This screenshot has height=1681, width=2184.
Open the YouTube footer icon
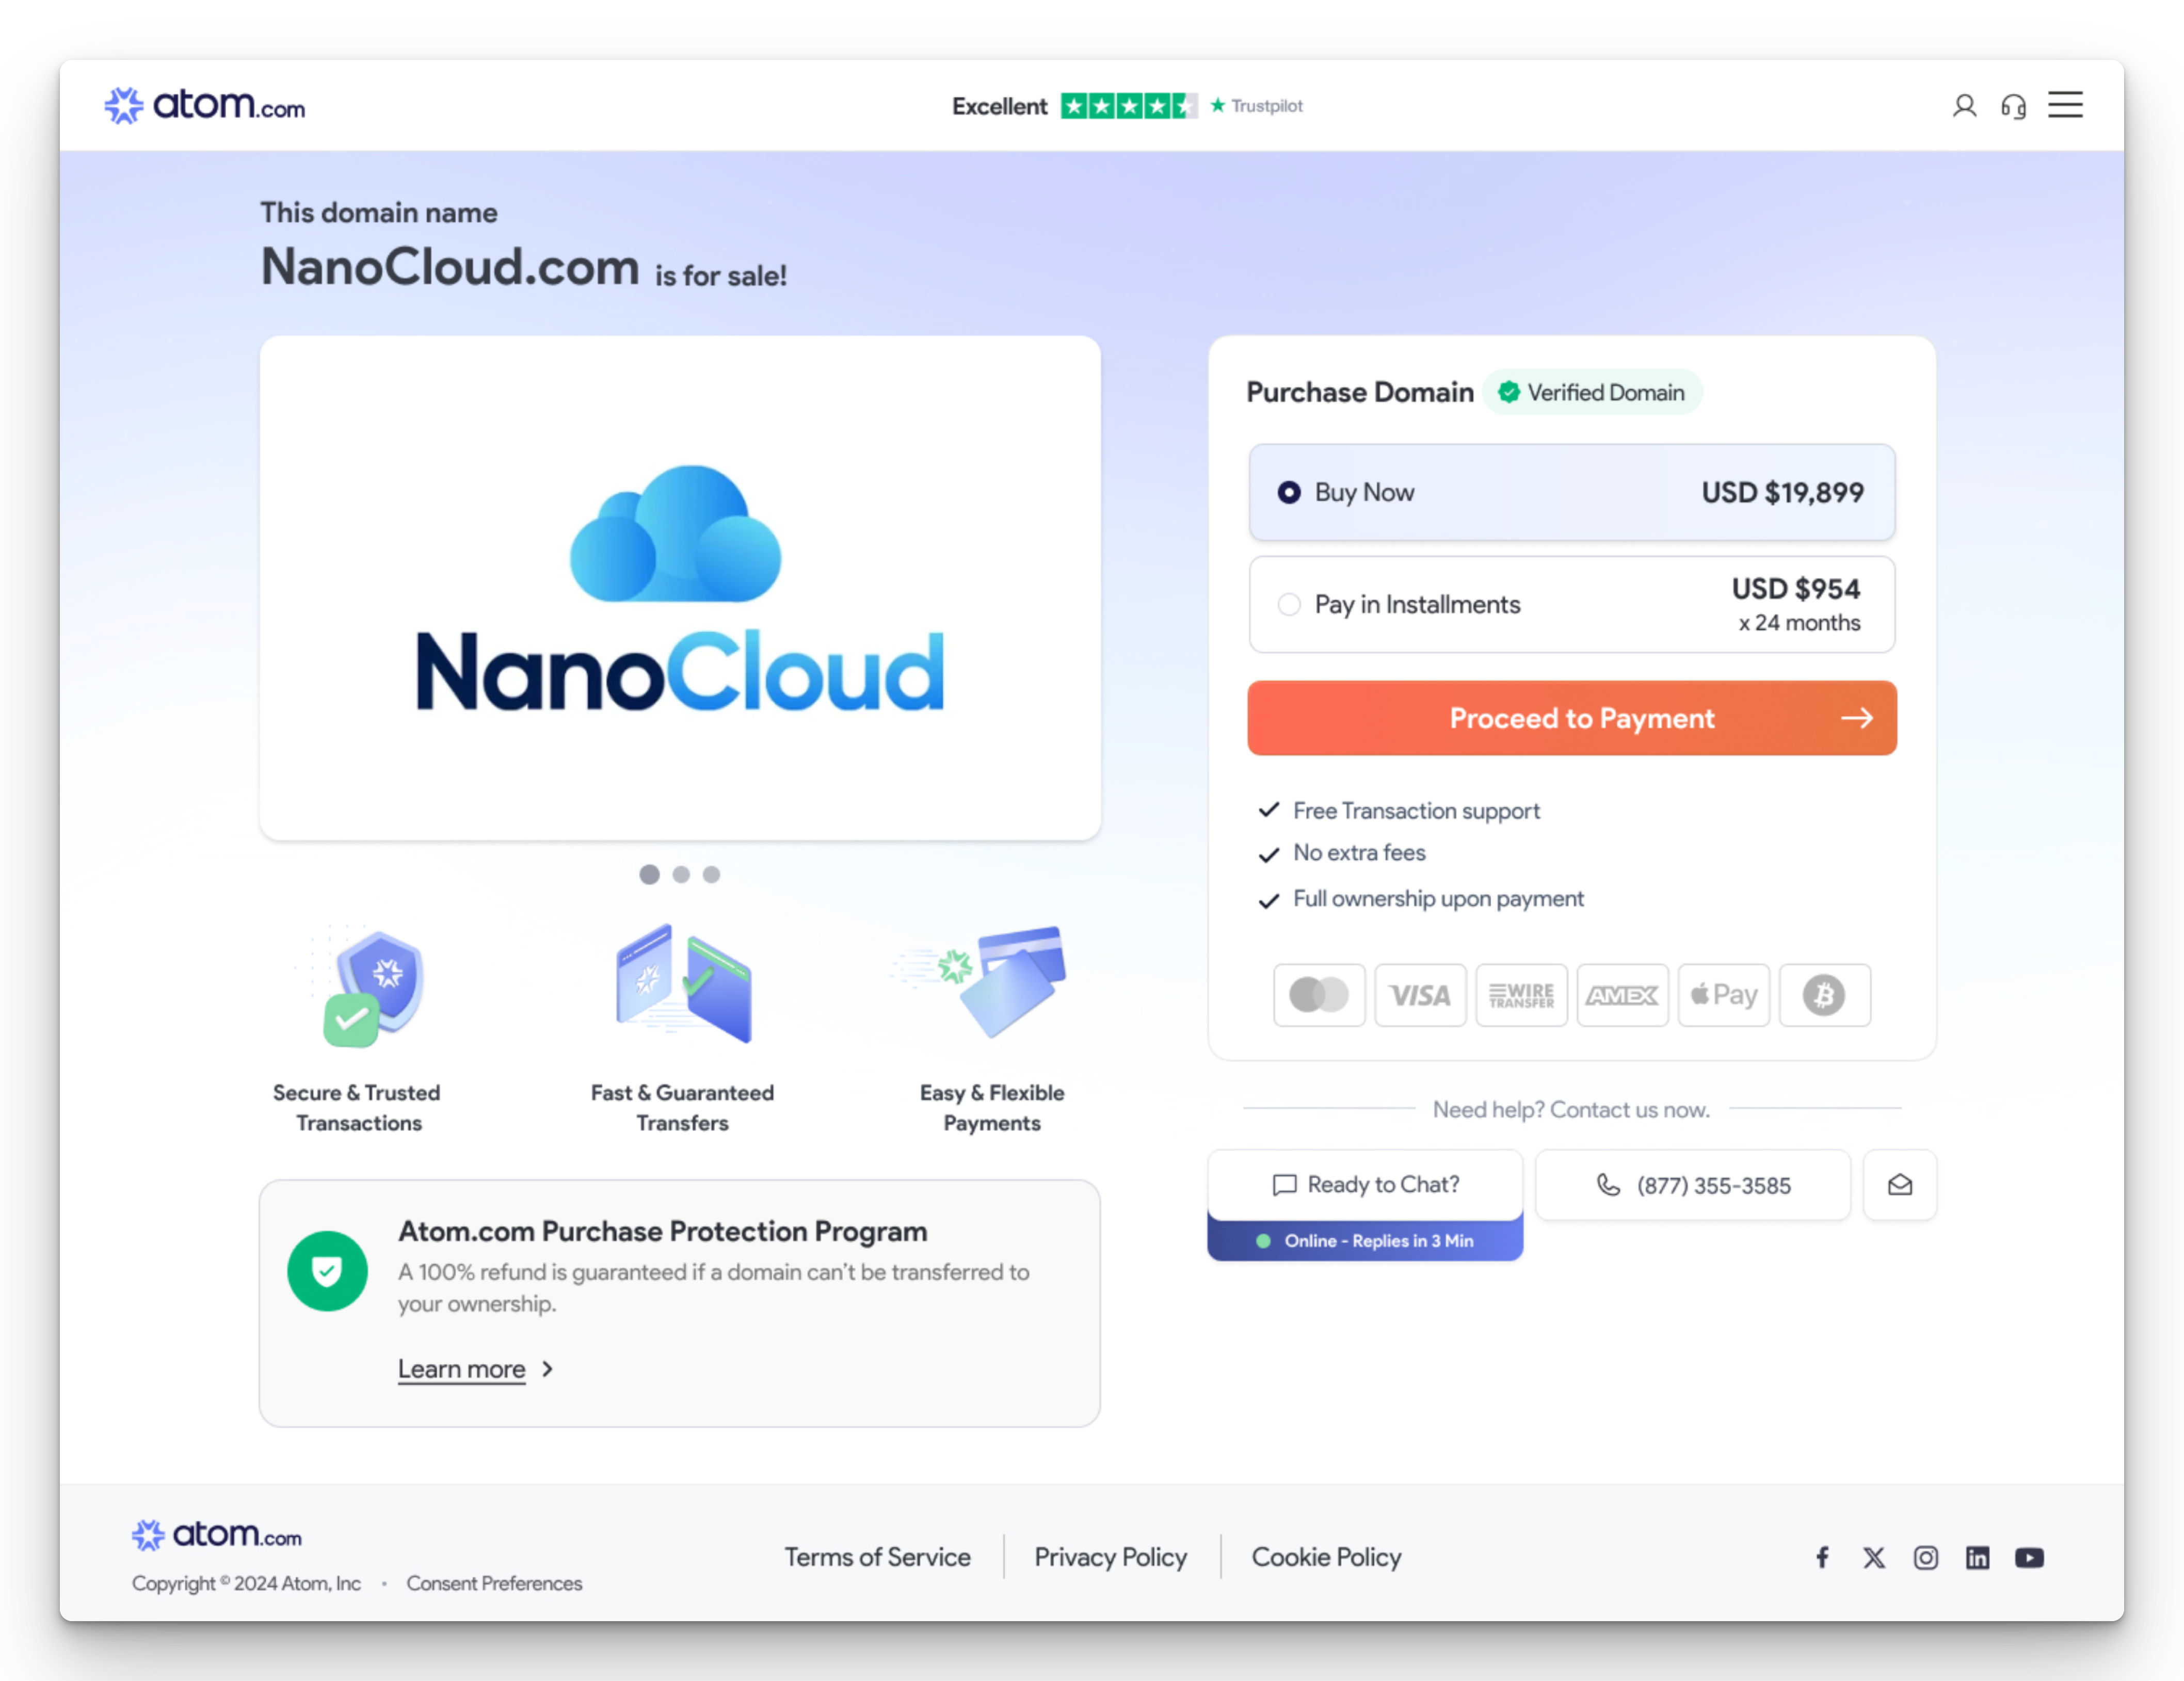coord(2029,1557)
